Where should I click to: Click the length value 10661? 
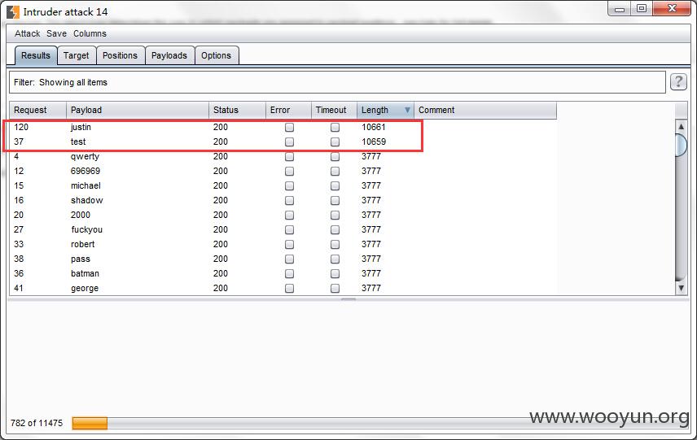pos(374,127)
